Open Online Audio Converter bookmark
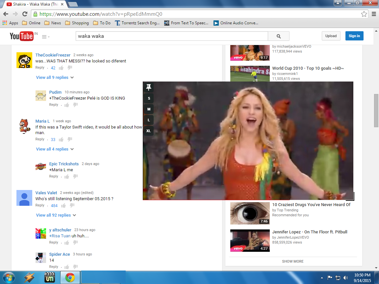Viewport: 379px width, 284px height. pos(236,23)
